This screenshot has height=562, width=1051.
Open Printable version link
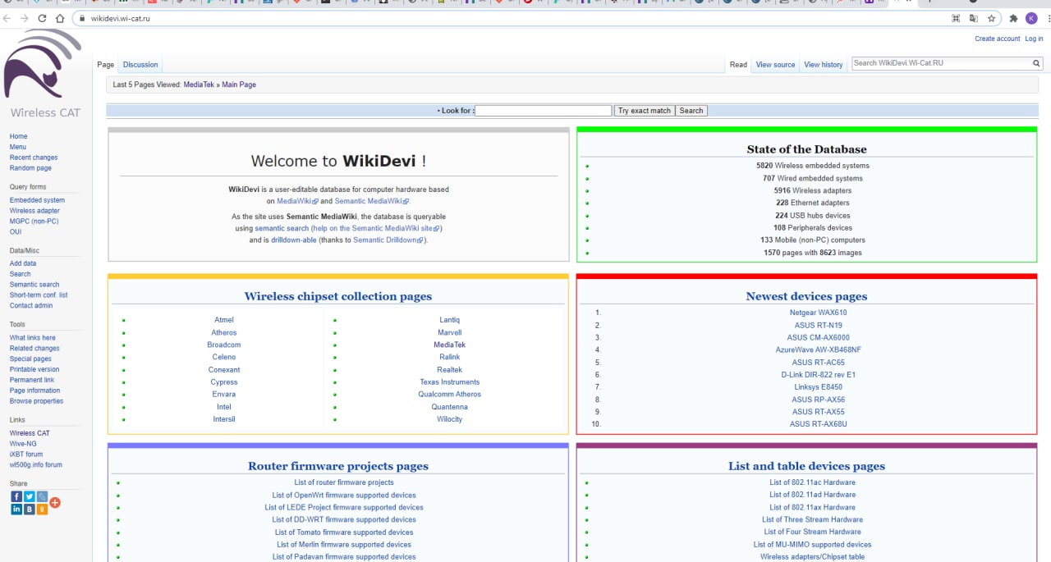34,370
